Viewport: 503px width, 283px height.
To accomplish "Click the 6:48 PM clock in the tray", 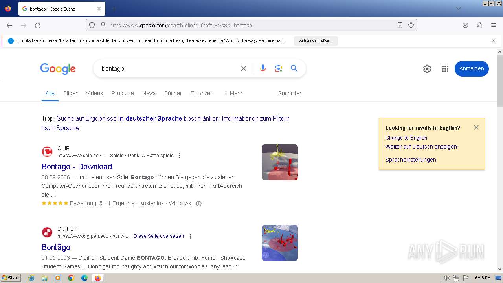I will [x=483, y=278].
